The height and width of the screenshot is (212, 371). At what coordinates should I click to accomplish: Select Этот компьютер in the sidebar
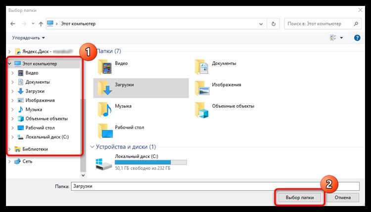pos(40,64)
